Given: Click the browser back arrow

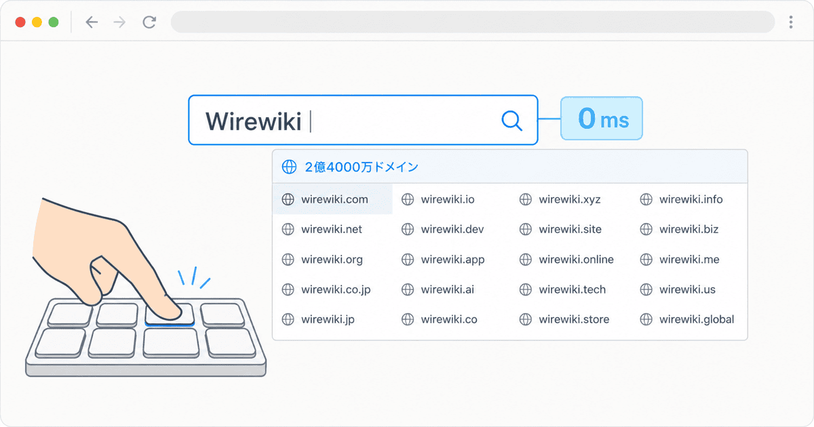Looking at the screenshot, I should click(92, 22).
